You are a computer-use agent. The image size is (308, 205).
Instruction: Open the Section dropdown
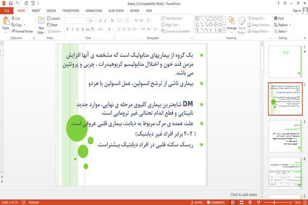pyautogui.click(x=54, y=31)
